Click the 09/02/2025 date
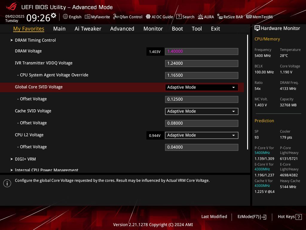 [15, 16]
